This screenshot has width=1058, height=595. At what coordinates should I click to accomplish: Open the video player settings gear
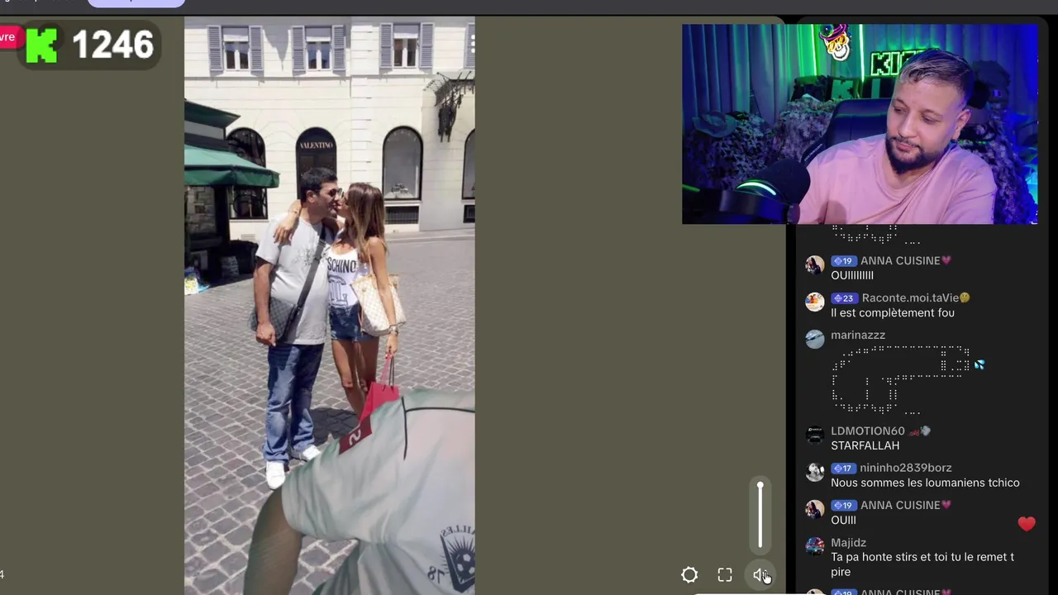[x=689, y=575]
